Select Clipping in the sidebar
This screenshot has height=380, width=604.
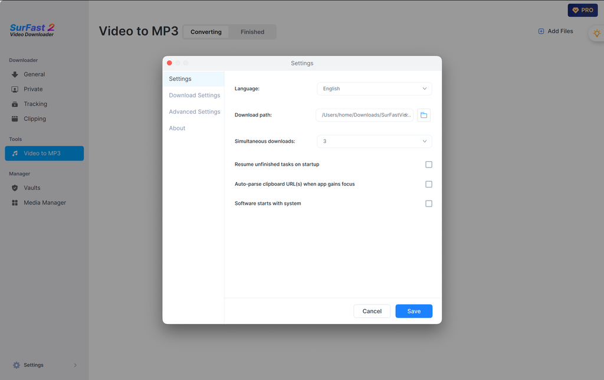[35, 119]
